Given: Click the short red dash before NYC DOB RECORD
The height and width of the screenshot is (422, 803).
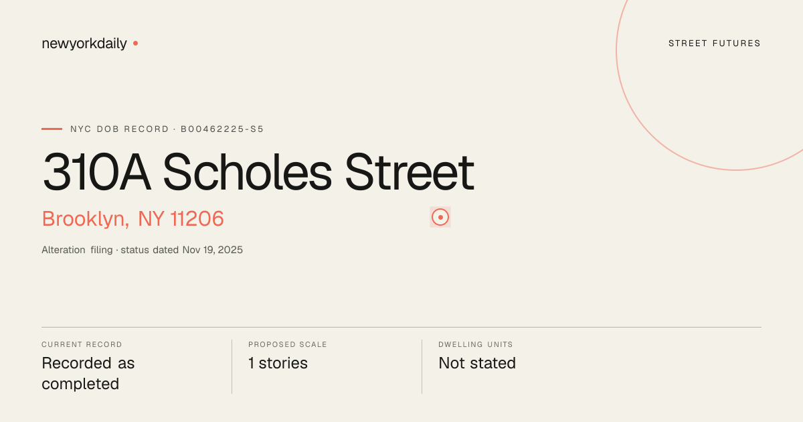Looking at the screenshot, I should coord(52,129).
